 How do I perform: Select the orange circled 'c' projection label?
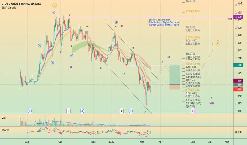(x=218, y=43)
